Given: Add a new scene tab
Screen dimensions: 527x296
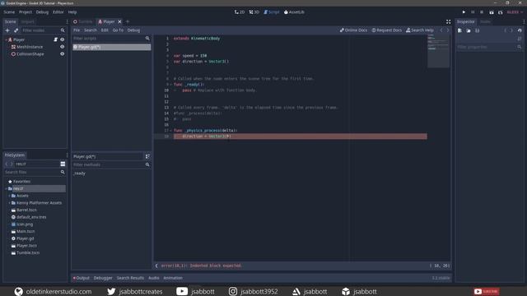Looking at the screenshot, I should pos(128,22).
